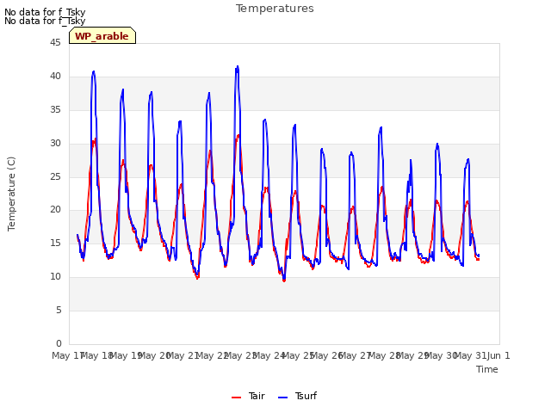Click the 'Temperature (C)' y-axis label
Screen dimensions: 551x413
pyautogui.click(x=11, y=194)
